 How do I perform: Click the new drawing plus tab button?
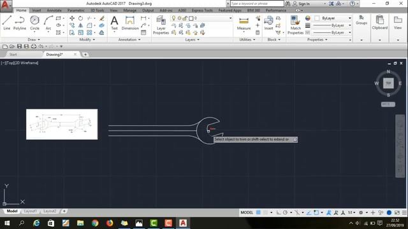coord(85,55)
